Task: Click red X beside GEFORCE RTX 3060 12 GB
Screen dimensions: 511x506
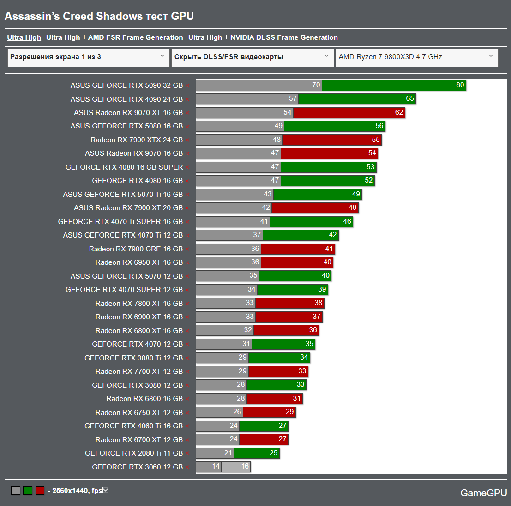Action: pyautogui.click(x=187, y=467)
